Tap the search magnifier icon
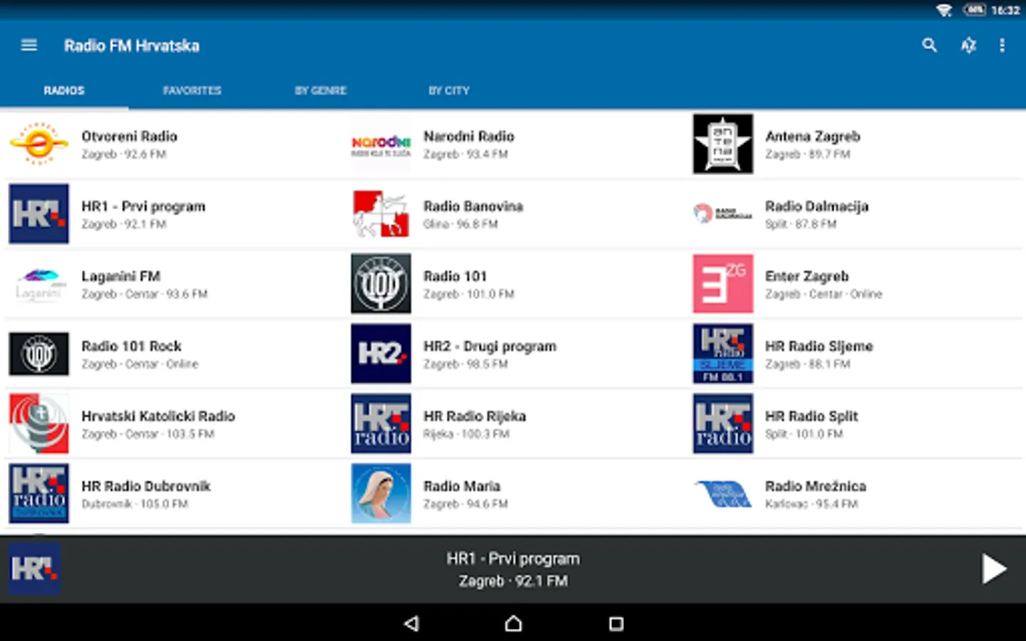The height and width of the screenshot is (641, 1026). tap(929, 46)
